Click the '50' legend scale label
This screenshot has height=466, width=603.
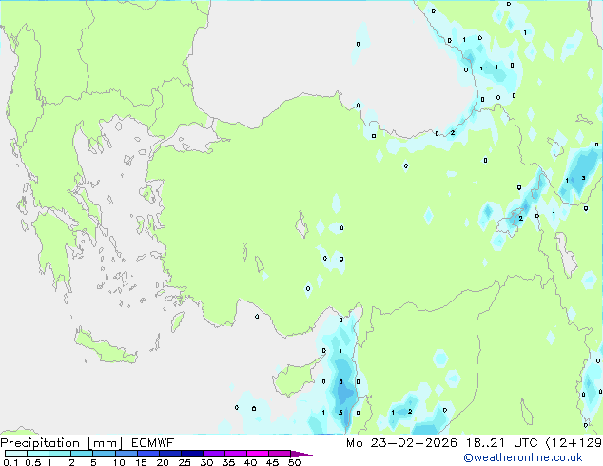[x=295, y=462]
